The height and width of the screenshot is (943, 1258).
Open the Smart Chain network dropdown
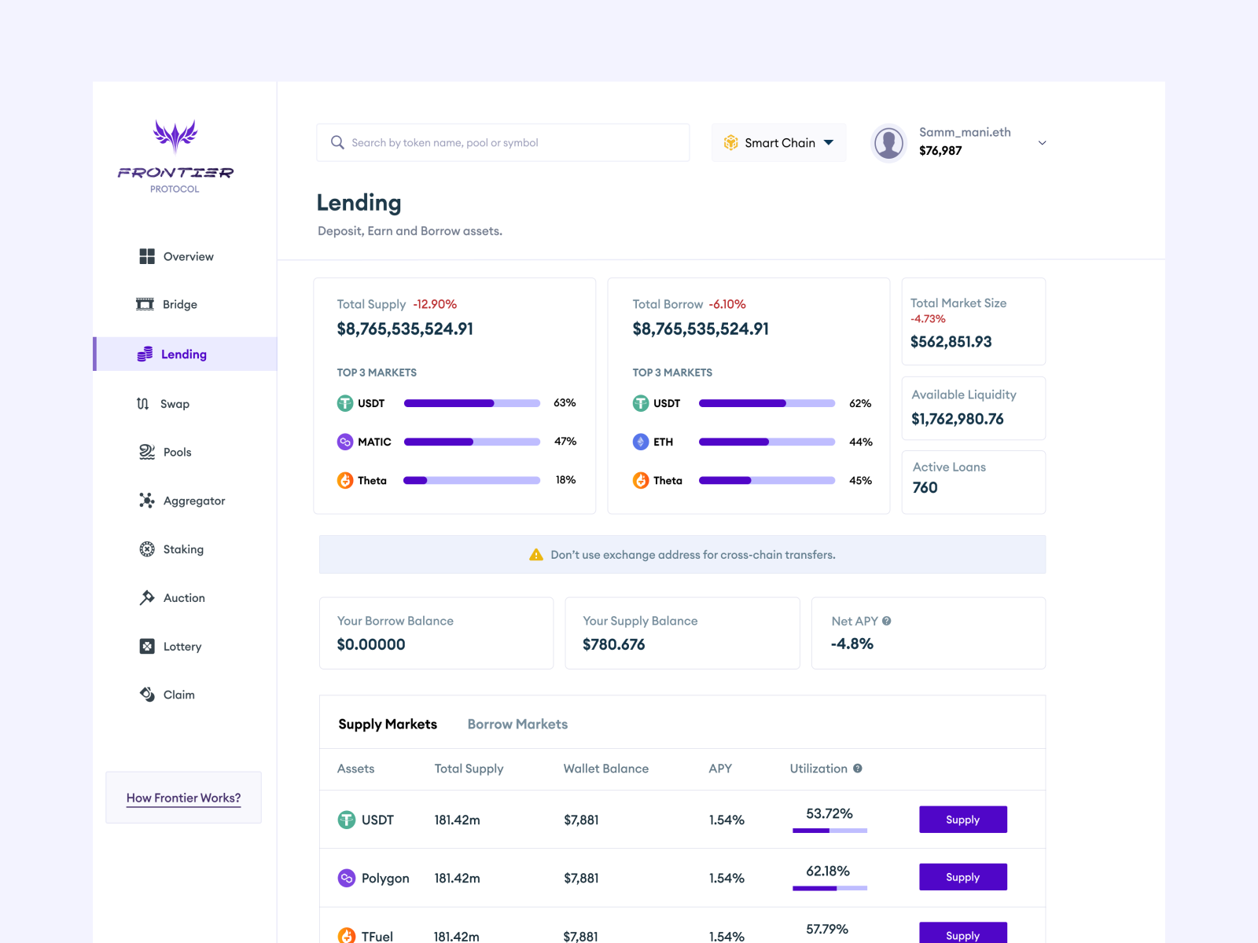point(778,142)
